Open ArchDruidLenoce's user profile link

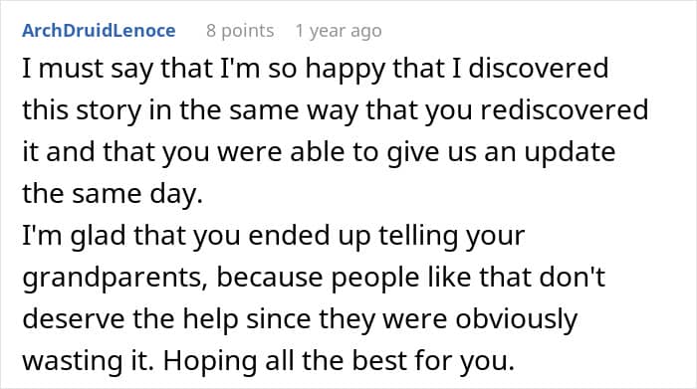pos(99,31)
